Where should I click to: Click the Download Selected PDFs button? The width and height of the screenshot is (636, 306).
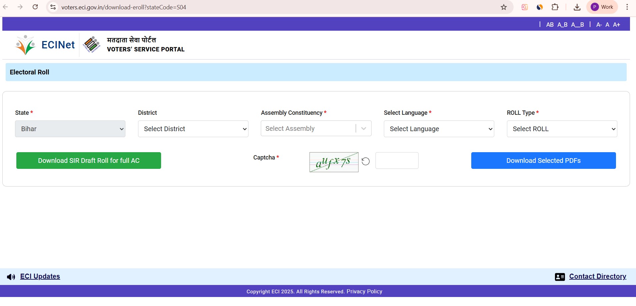click(543, 161)
